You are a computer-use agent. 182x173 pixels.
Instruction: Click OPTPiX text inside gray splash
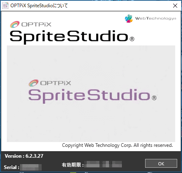(x=55, y=83)
